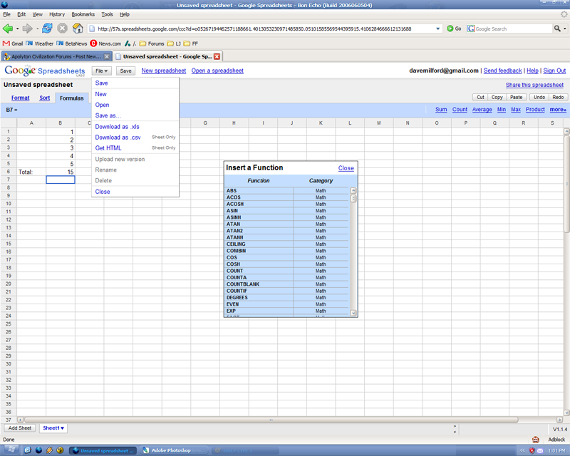Viewport: 570px width, 456px height.
Task: Click the Add Sheet button
Action: [x=20, y=428]
